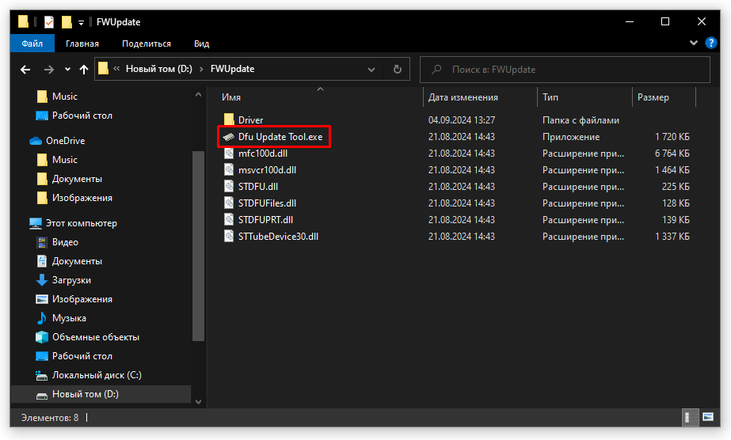Click the Back navigation arrow

coord(25,70)
